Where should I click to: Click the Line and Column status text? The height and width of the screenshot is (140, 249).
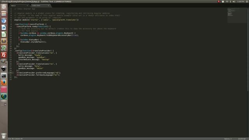point(15,139)
